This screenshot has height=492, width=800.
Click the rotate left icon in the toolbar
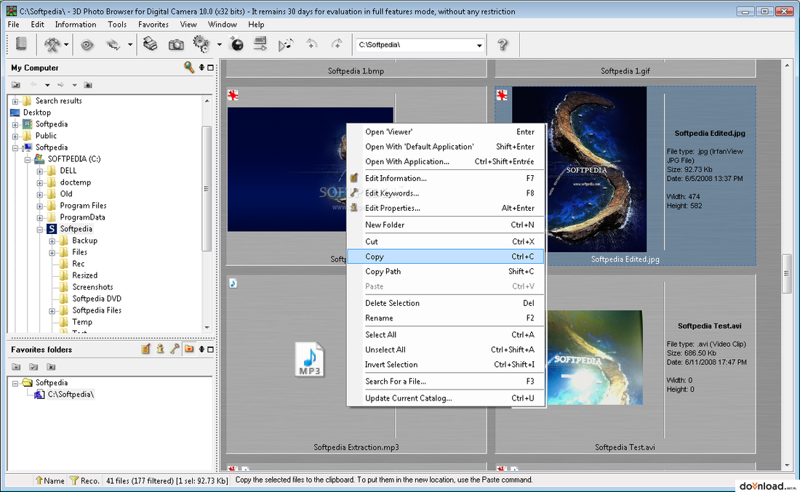click(312, 44)
